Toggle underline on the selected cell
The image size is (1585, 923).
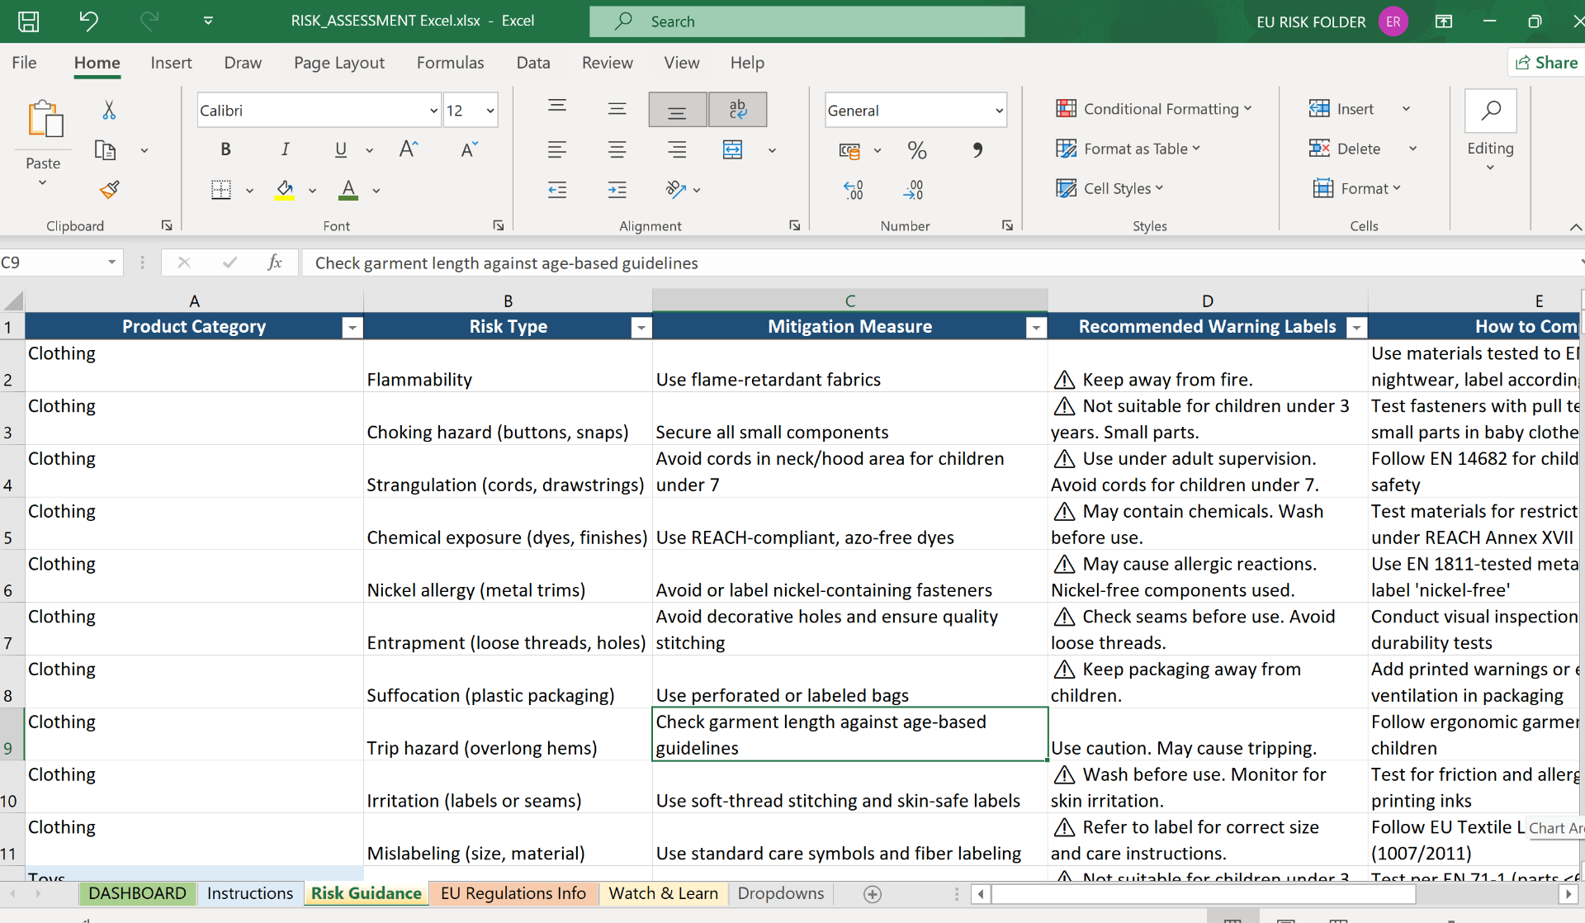click(x=340, y=149)
